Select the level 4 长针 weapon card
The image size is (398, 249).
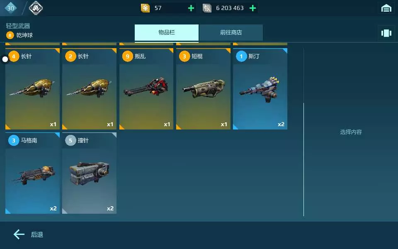click(x=32, y=89)
